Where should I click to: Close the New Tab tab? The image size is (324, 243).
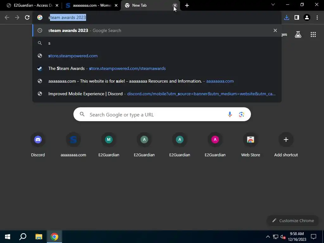pyautogui.click(x=175, y=5)
